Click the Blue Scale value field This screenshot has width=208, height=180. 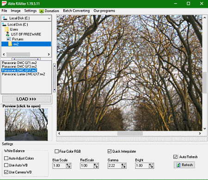(59, 166)
